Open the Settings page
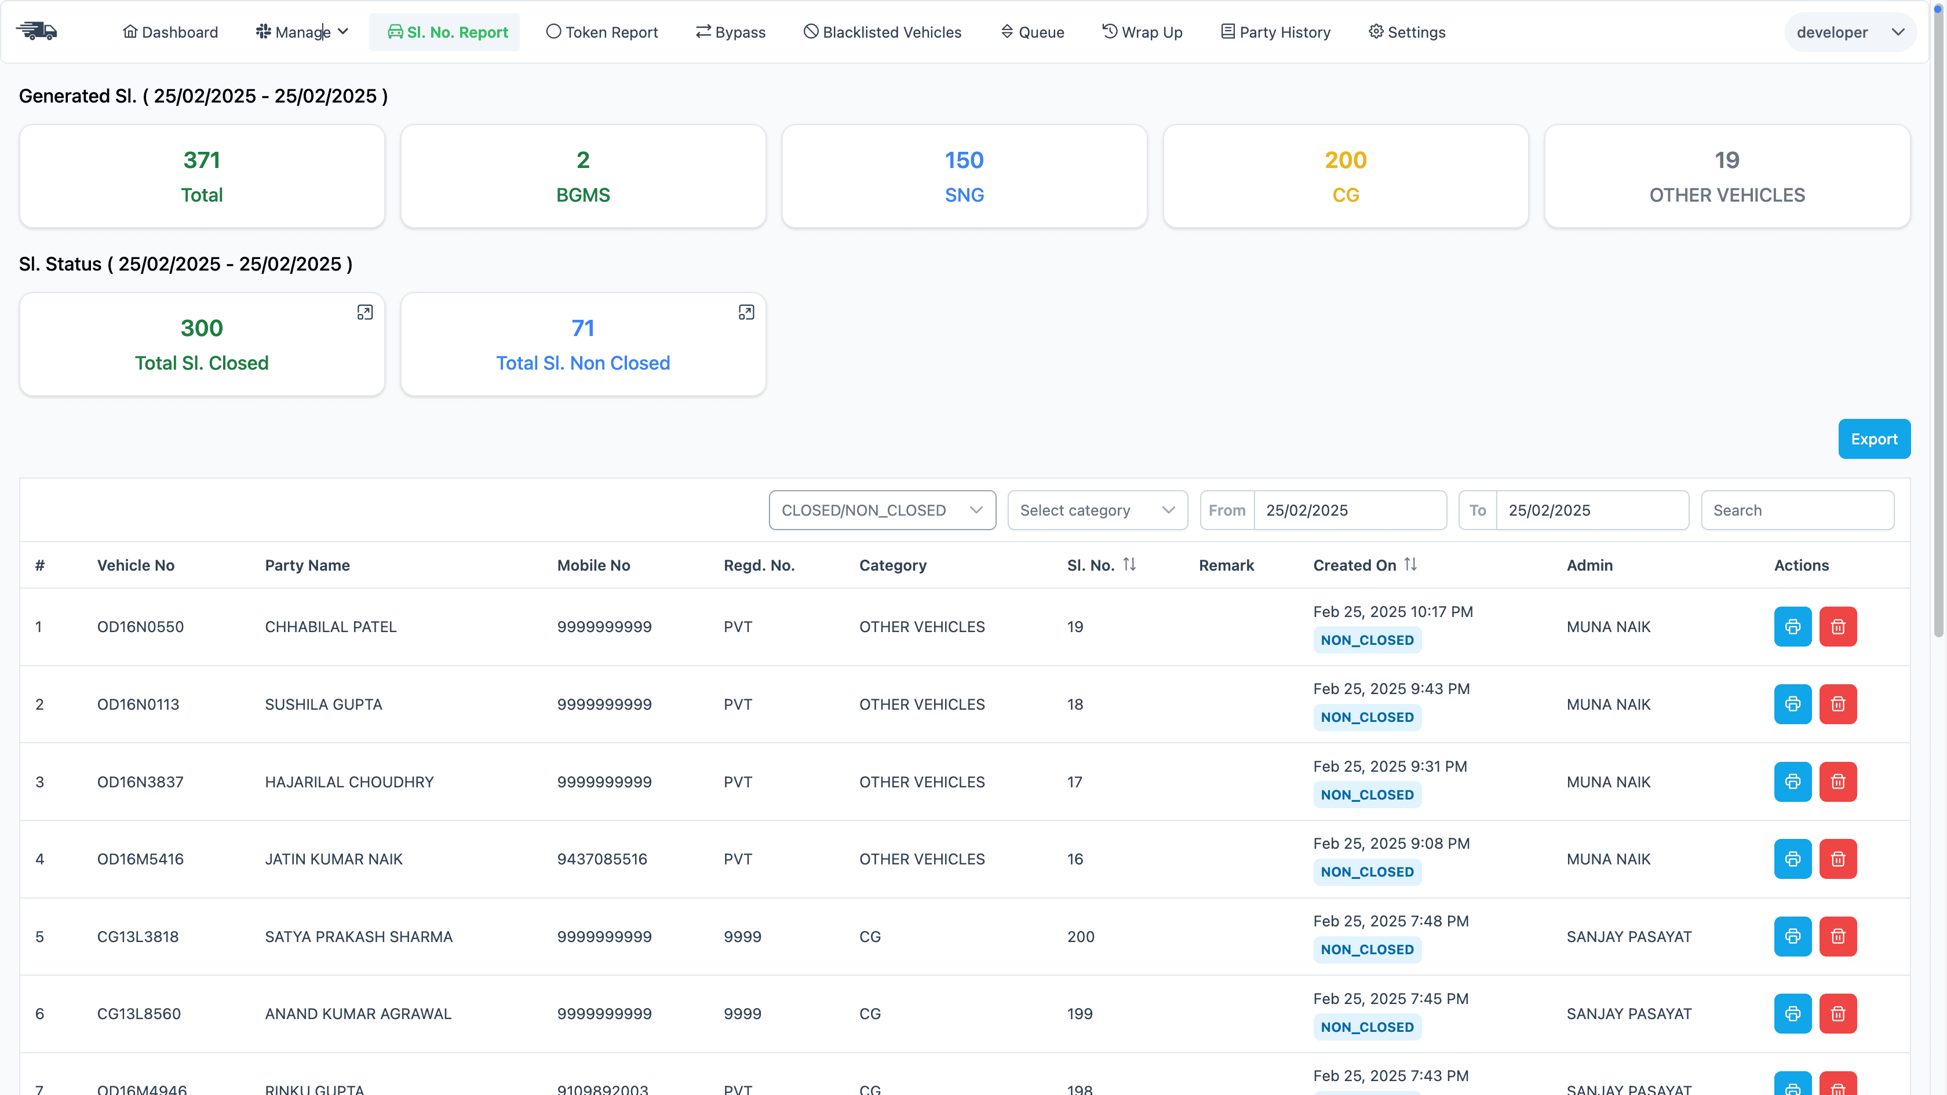 [x=1406, y=32]
